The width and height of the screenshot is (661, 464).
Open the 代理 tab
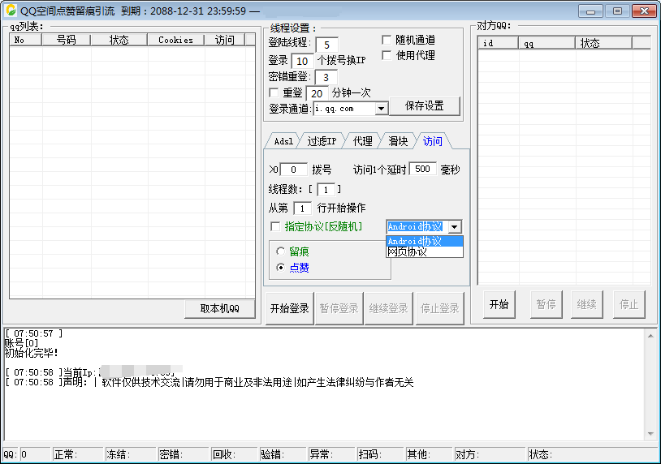point(362,141)
